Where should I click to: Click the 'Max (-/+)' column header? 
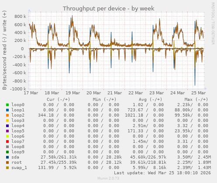196,100
